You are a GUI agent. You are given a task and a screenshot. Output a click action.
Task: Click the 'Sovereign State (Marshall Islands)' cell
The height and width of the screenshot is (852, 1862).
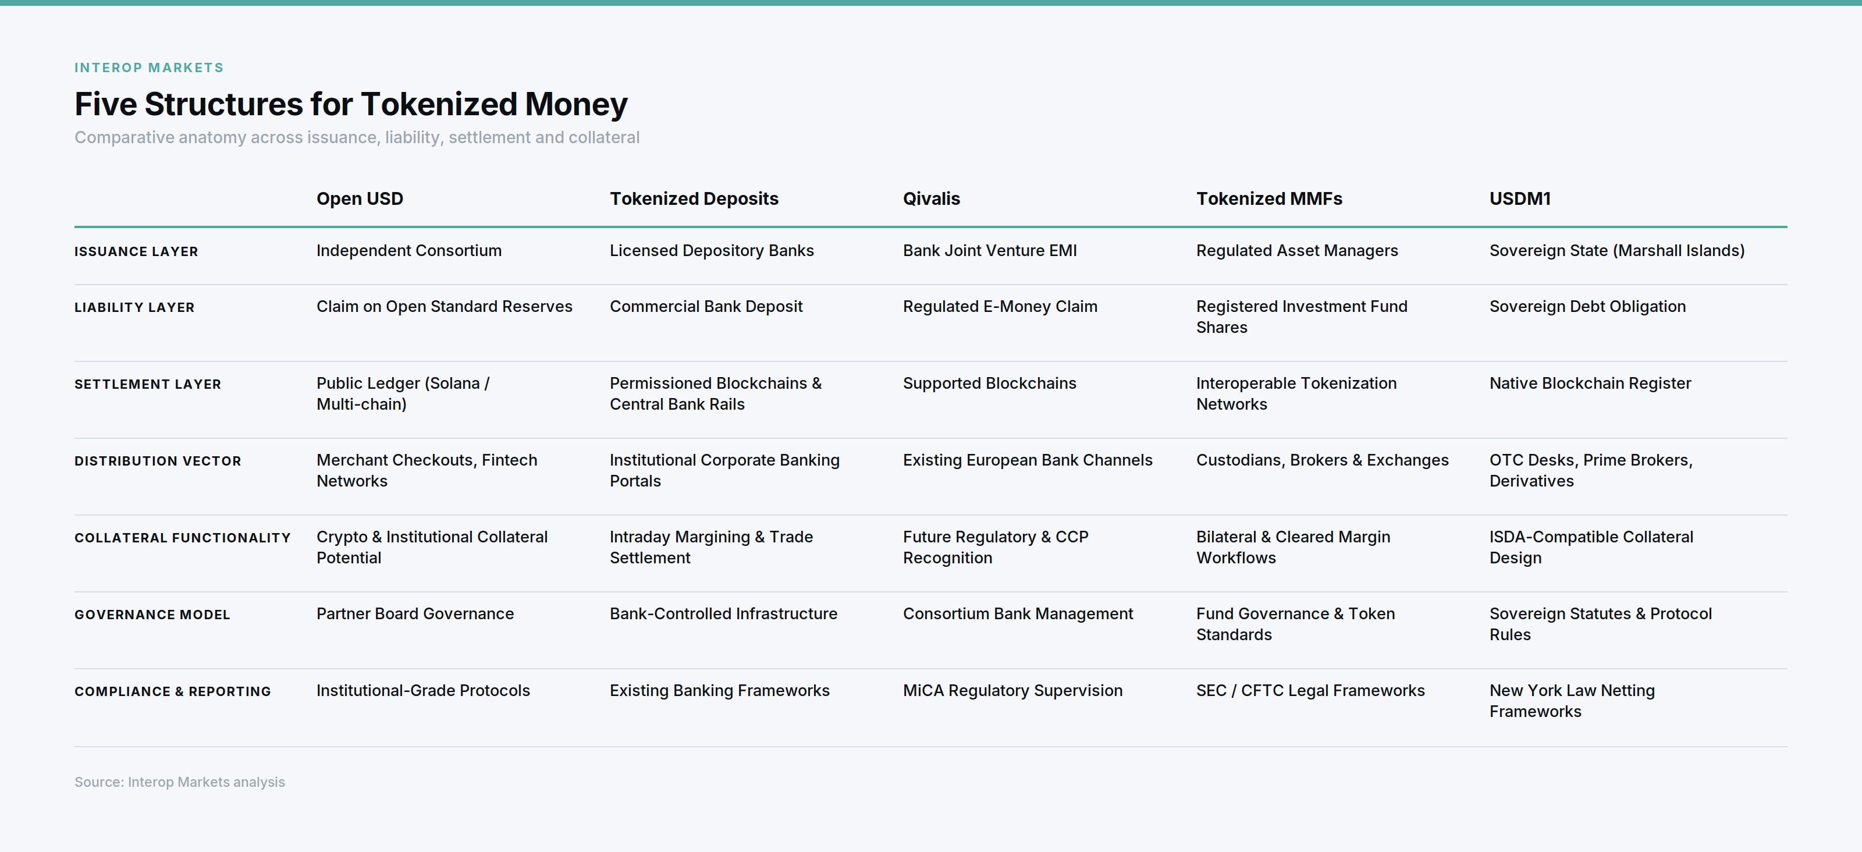(x=1617, y=251)
